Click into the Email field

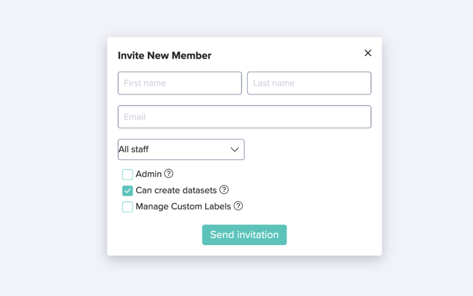pos(244,117)
